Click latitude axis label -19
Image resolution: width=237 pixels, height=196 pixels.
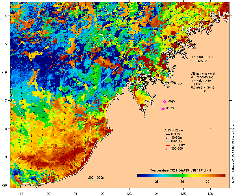[x=4, y=157]
